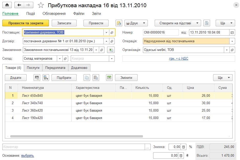Image resolution: width=240 pixels, height=160 pixels.
Task: Click the выбрать link for Основание
Action: [x=28, y=156]
